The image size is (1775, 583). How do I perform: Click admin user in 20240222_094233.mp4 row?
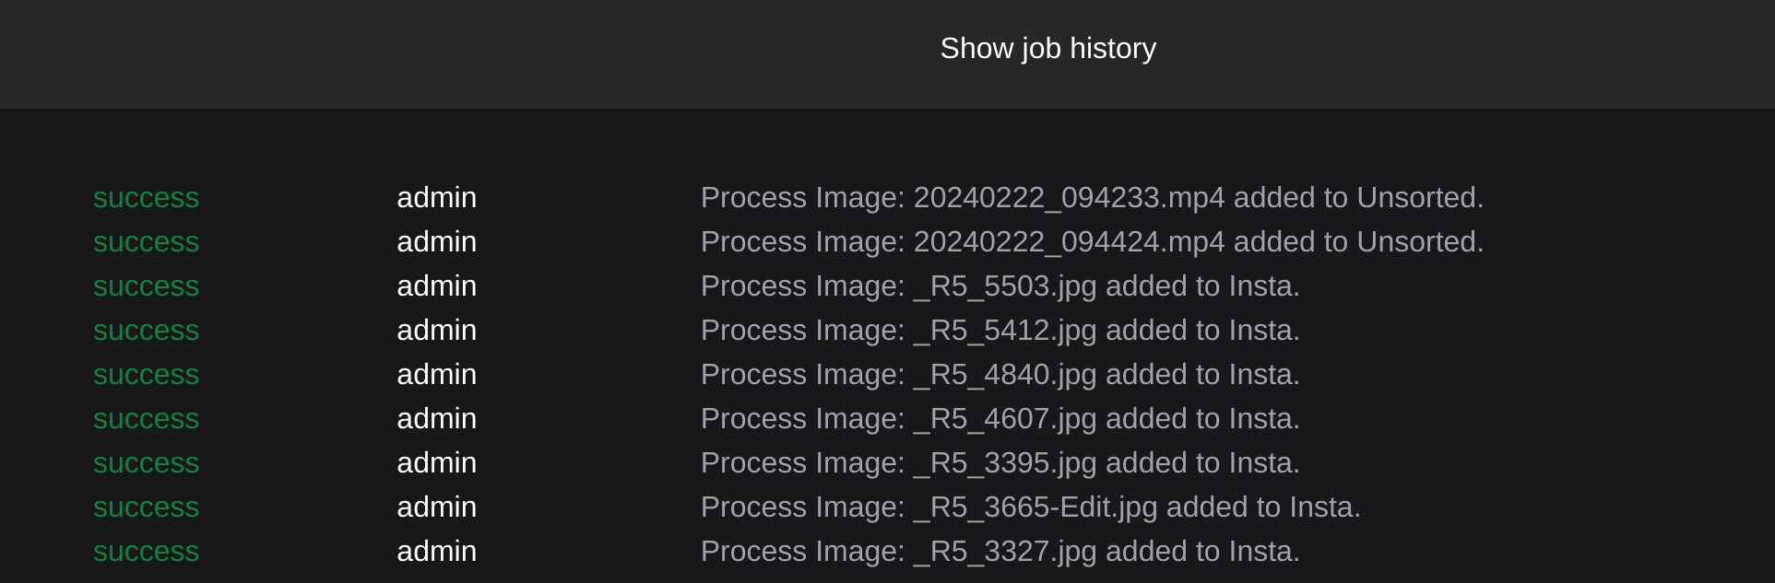point(436,198)
